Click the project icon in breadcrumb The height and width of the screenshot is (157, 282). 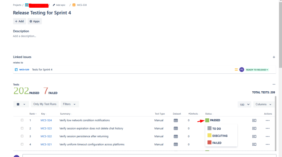click(26, 5)
